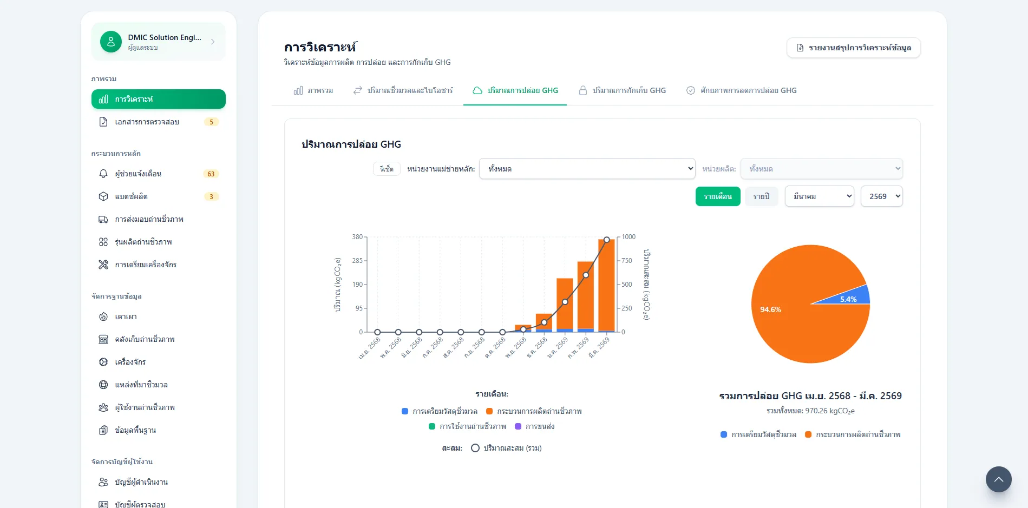Click the ผู้ช่วยแจ้งเตือน bell icon
Viewport: 1028px width, 508px height.
coord(103,174)
